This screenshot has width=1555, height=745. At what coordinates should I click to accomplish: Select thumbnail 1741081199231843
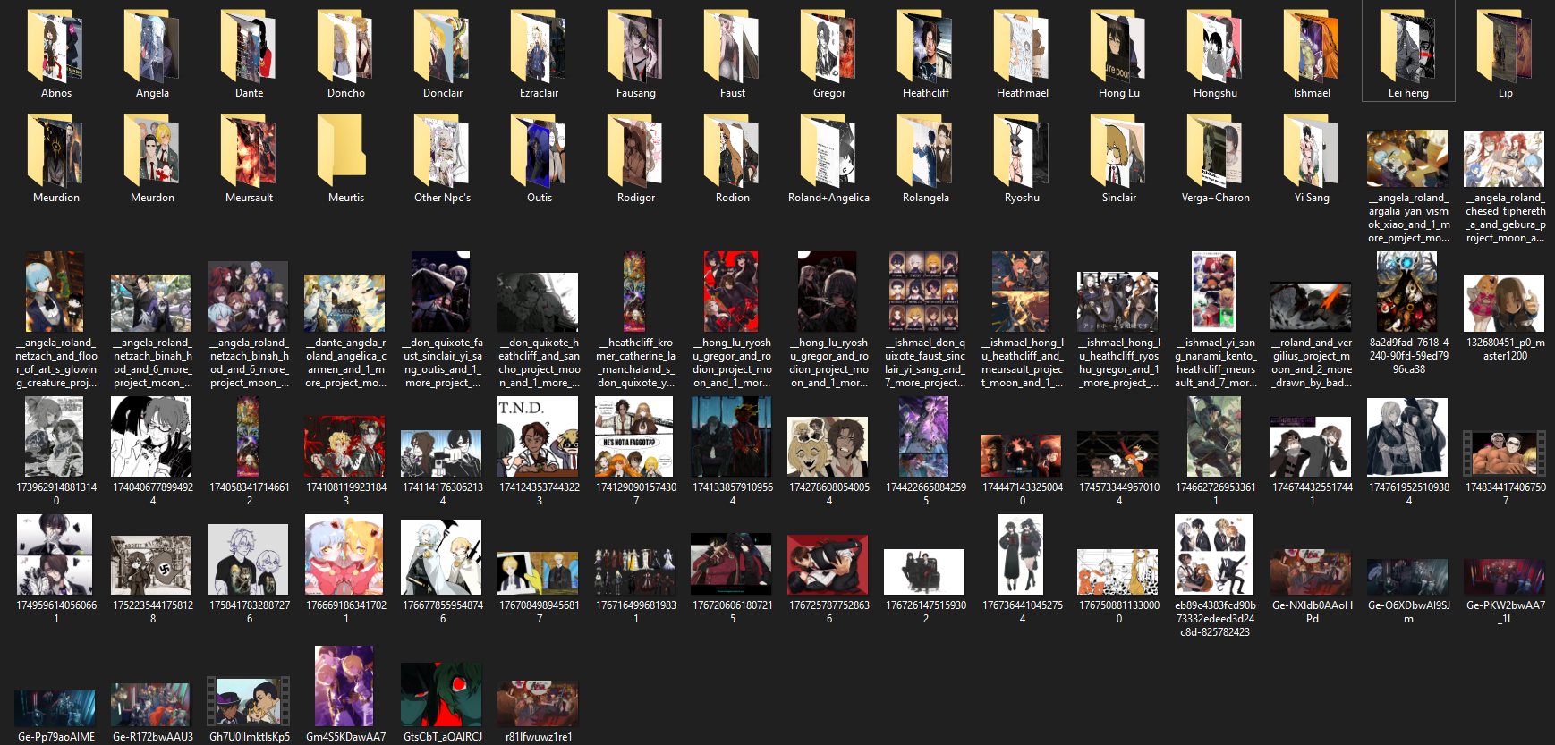345,446
